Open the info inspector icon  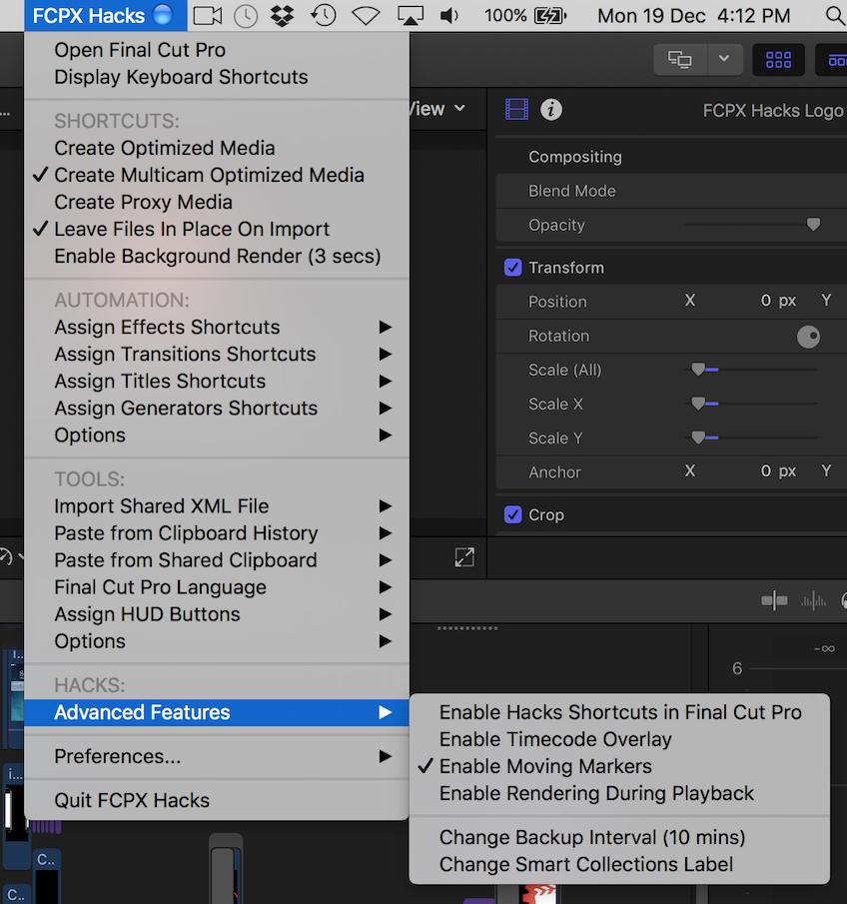pyautogui.click(x=551, y=110)
